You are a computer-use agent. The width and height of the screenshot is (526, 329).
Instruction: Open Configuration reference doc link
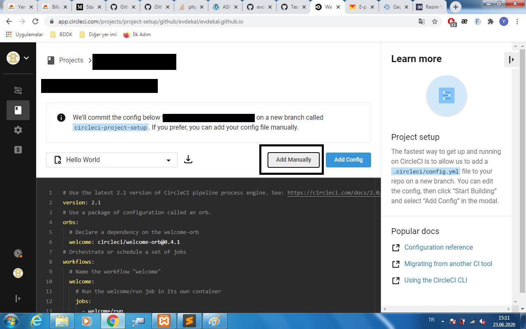tap(438, 247)
